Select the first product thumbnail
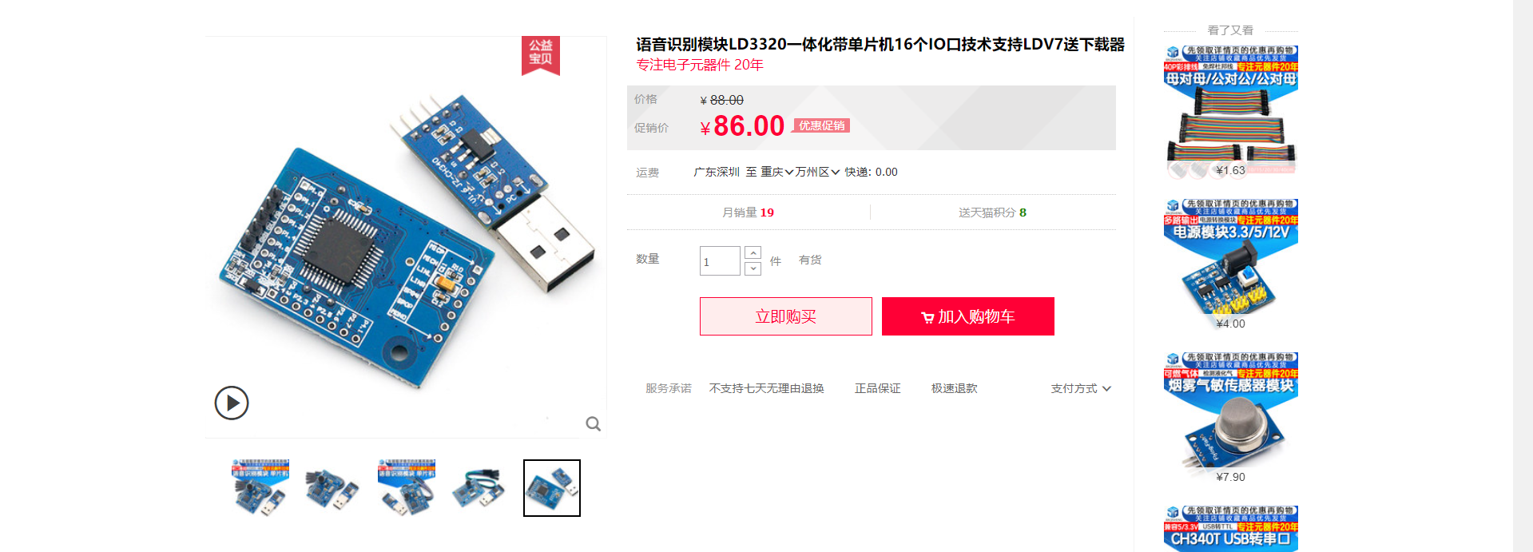The height and width of the screenshot is (552, 1533). coord(260,488)
